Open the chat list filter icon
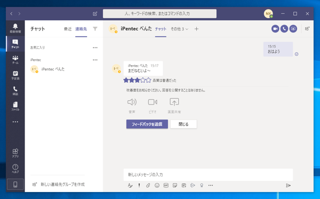 click(x=95, y=29)
